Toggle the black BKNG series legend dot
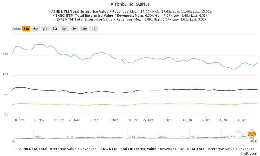Image resolution: width=260 pixels, height=156 pixels. (x=54, y=15)
